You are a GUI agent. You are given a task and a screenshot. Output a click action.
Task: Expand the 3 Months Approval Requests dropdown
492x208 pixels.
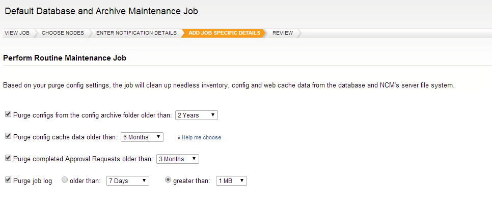[177, 159]
